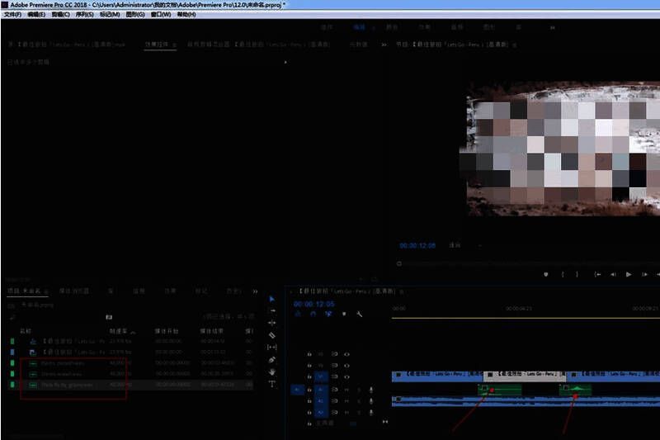660x440 pixels.
Task: Select the Slip tool
Action: coord(272,348)
